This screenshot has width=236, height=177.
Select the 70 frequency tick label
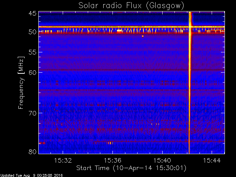[x=32, y=113]
